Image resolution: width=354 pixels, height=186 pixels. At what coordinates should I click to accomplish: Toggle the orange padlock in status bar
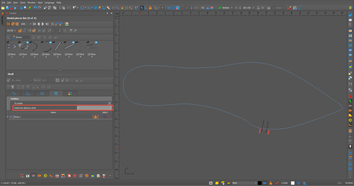tap(271, 183)
